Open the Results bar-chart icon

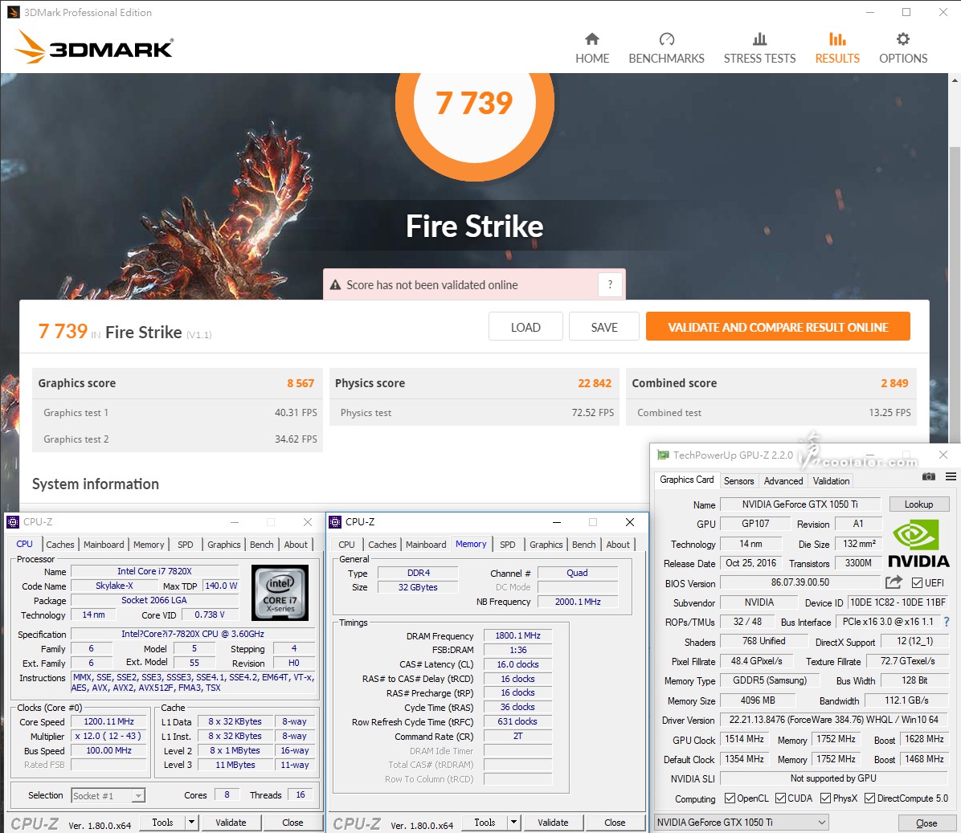point(837,40)
